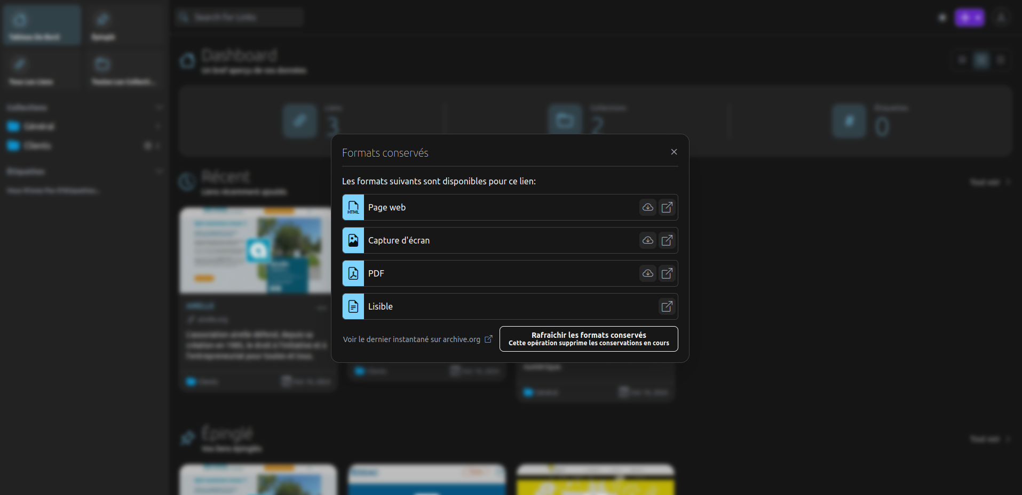Open the PDF in new tab
This screenshot has height=495, width=1022.
[x=667, y=273]
